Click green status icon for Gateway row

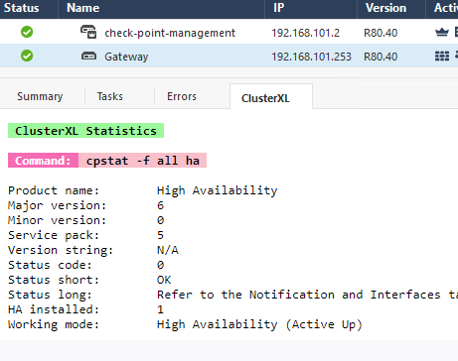click(27, 56)
